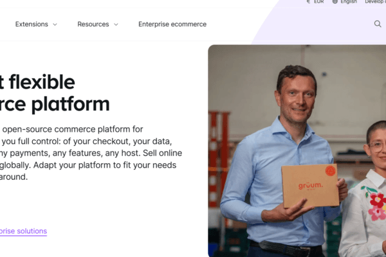Follow the enterprise solutions link

(x=23, y=231)
